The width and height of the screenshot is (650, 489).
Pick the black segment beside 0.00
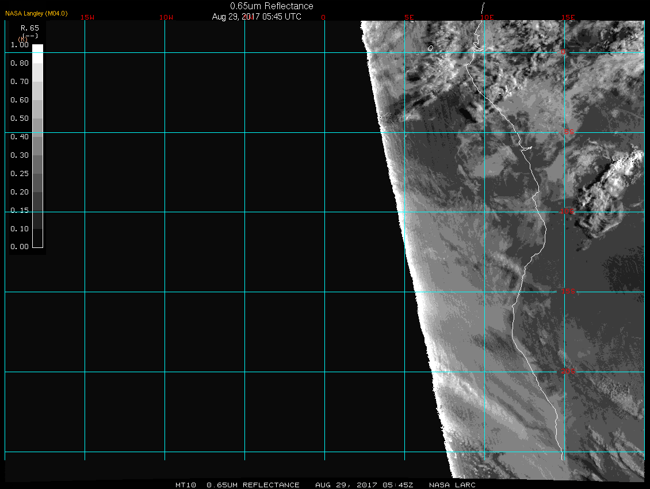[38, 238]
